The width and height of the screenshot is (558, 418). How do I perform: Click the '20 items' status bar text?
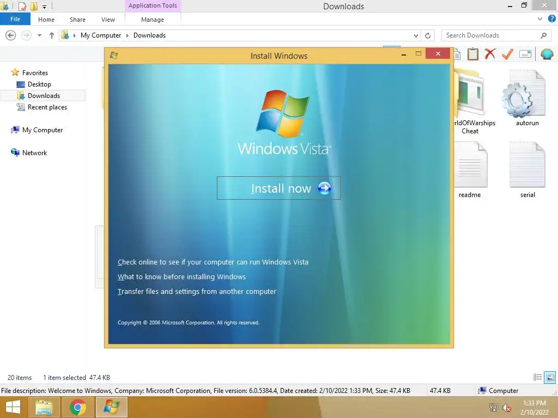20,378
